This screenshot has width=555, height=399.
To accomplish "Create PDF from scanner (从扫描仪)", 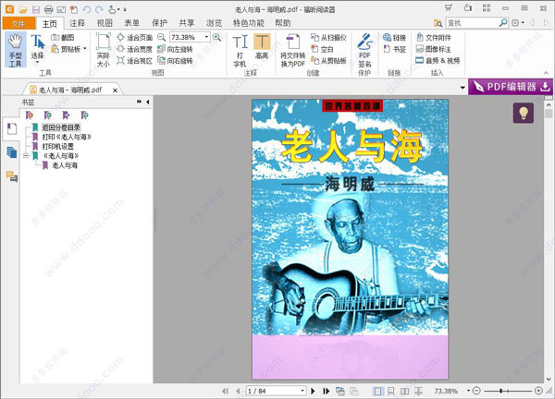I will [328, 37].
